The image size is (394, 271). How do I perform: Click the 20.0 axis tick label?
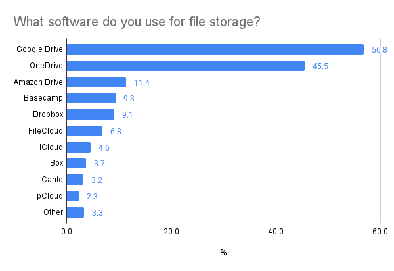[x=171, y=232]
